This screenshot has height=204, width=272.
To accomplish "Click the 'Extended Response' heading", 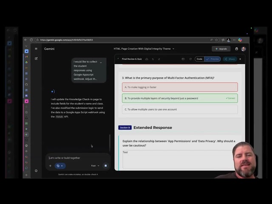I will tap(153, 127).
